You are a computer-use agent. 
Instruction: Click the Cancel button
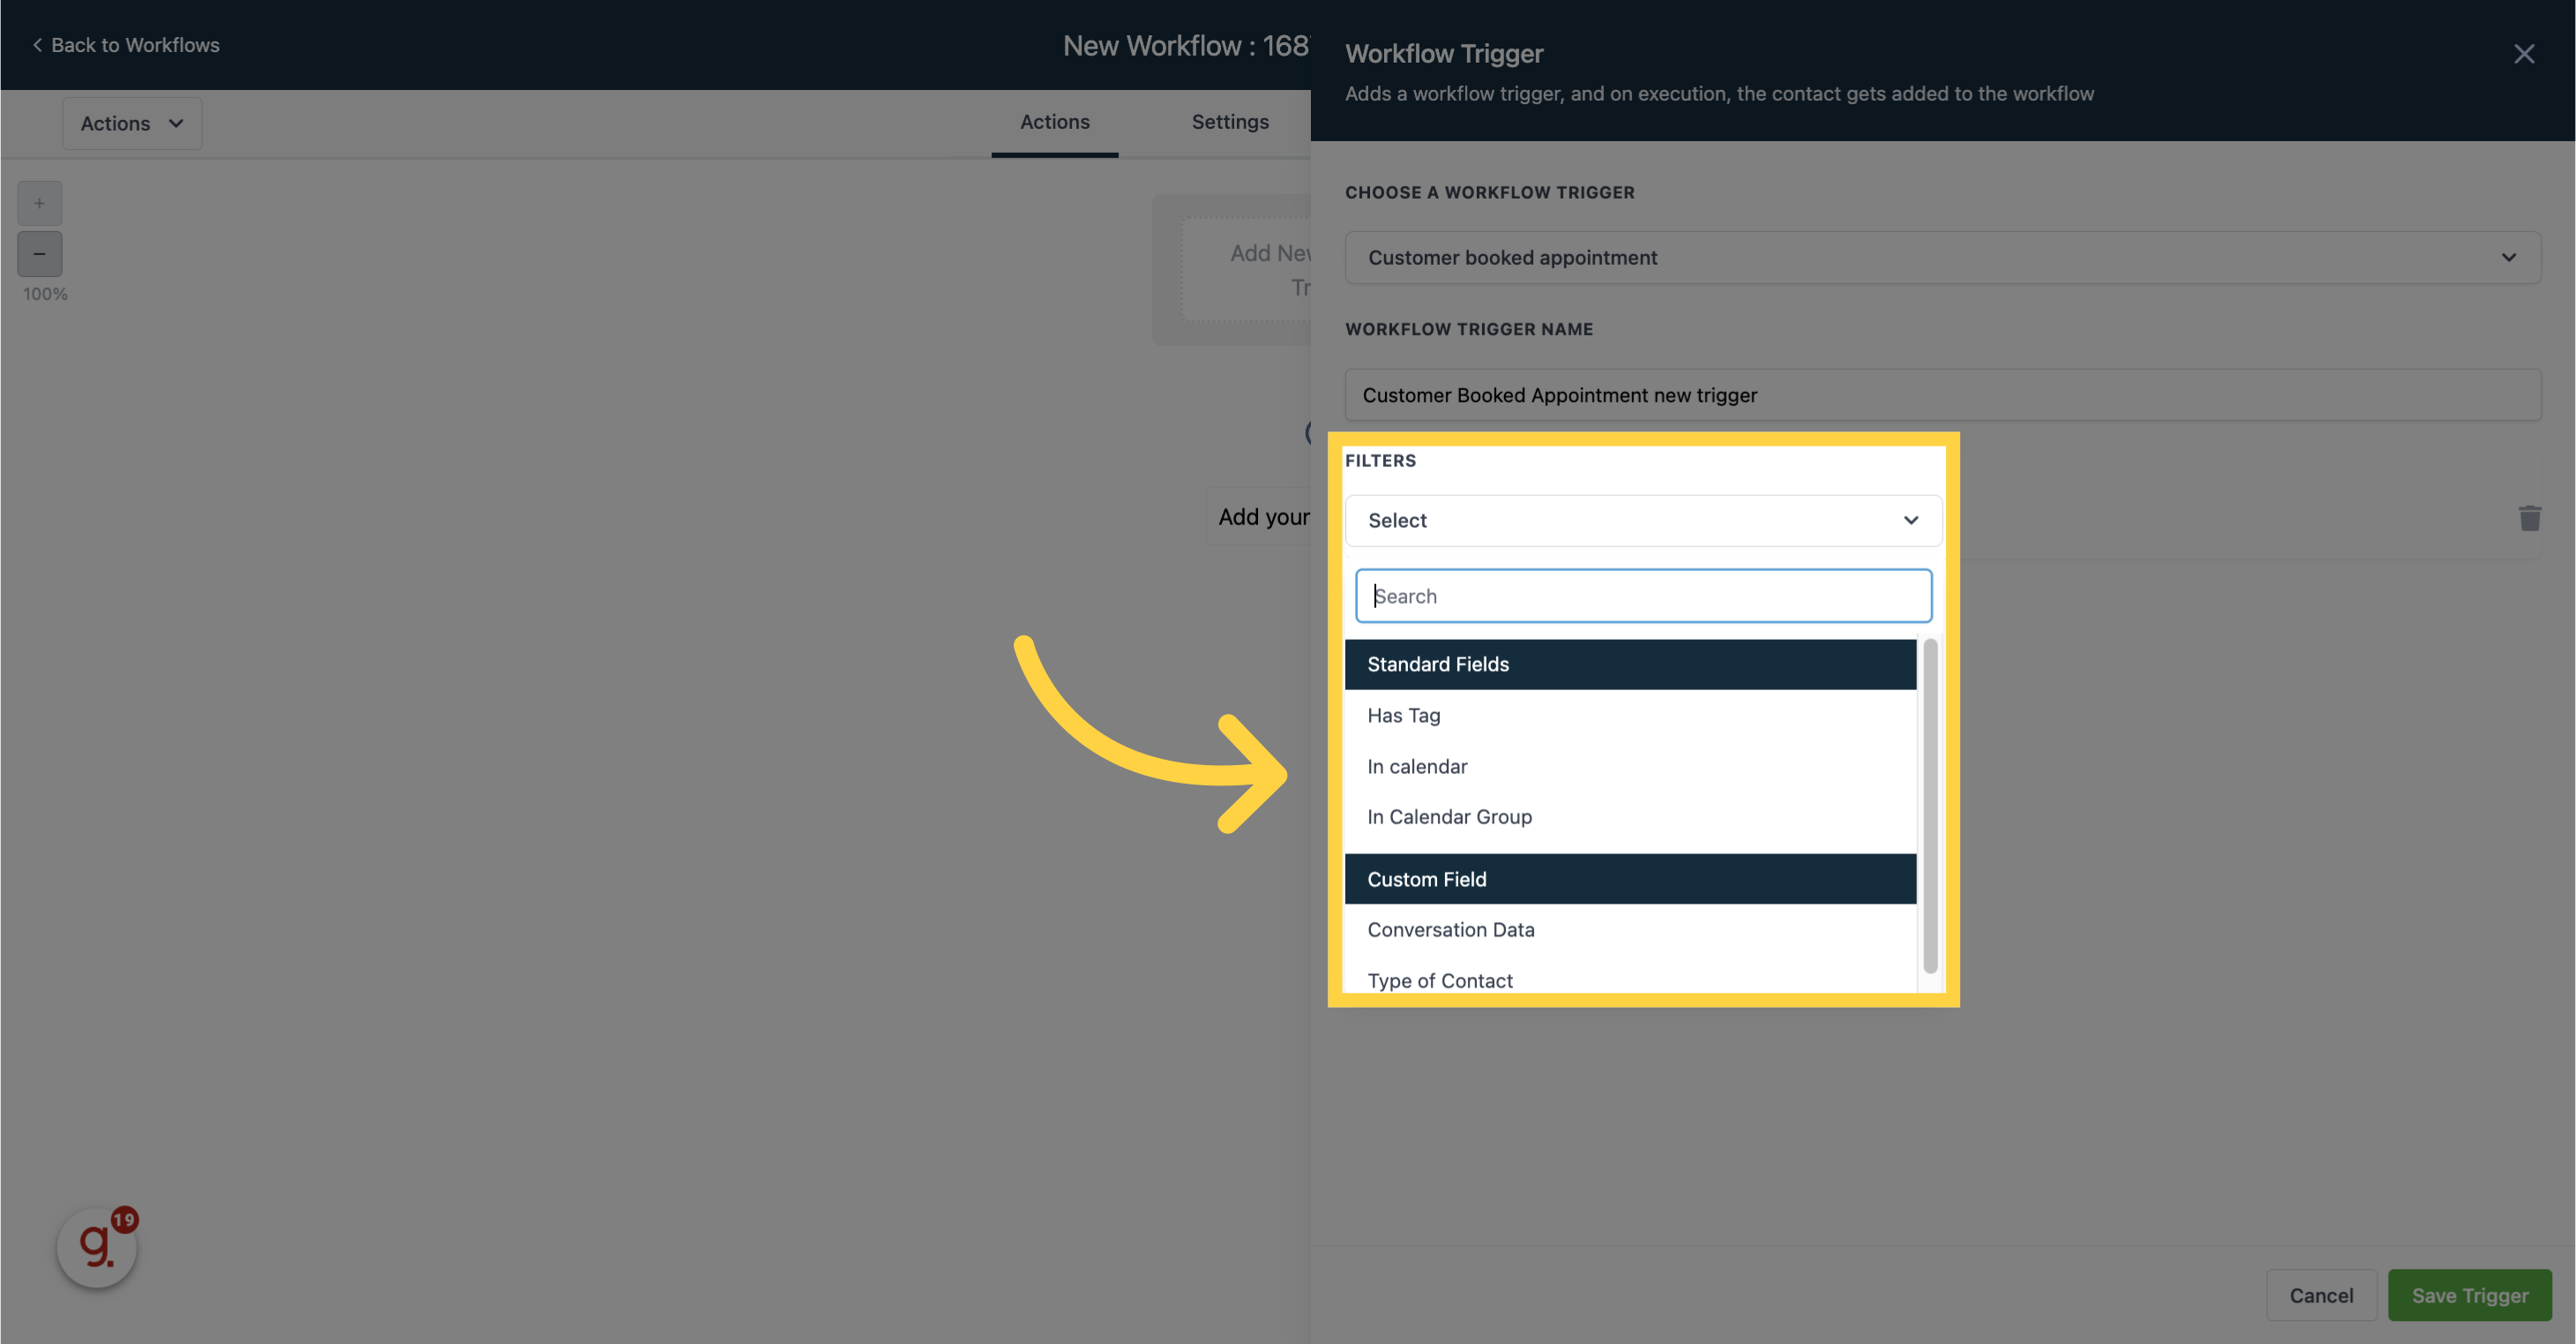point(2320,1295)
